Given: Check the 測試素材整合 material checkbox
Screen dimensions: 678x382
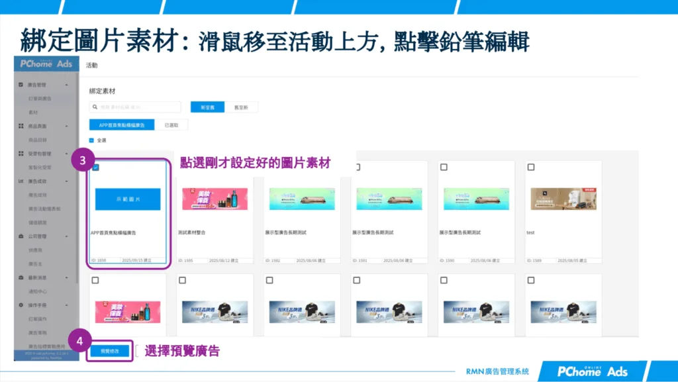Looking at the screenshot, I should click(183, 166).
